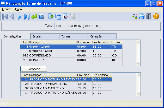Click the COMERCIAL (08:00-18:00) description field

pos(95,26)
